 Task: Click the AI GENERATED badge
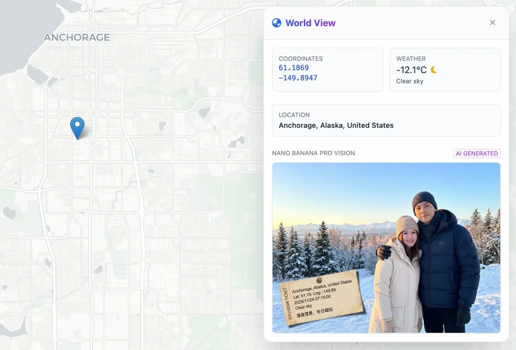[477, 154]
